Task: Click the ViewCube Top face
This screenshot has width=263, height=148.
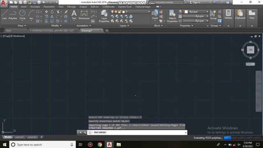Action: (250, 50)
